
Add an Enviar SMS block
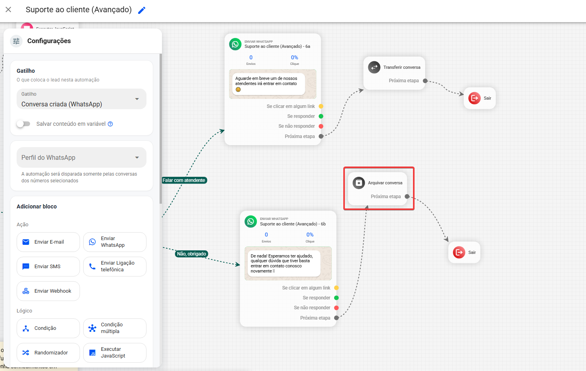48,267
